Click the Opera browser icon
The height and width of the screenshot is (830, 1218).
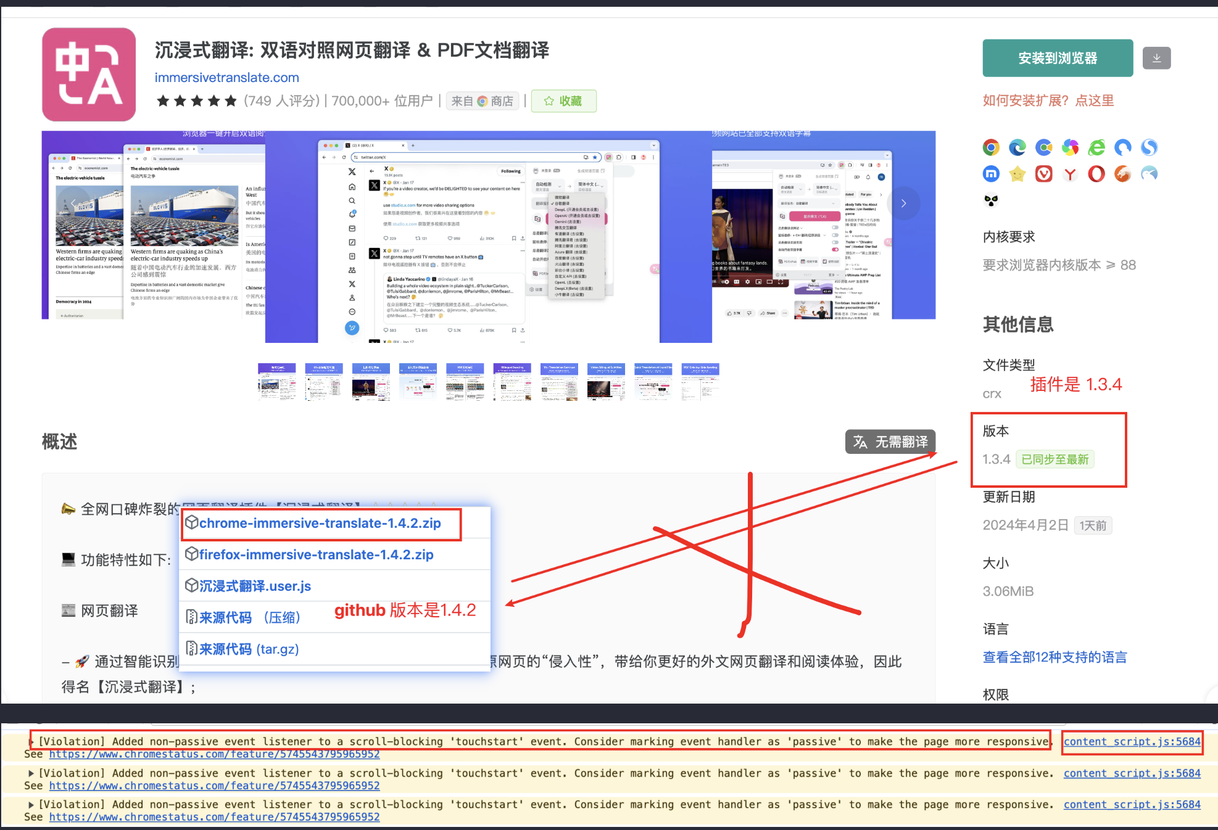point(1096,174)
